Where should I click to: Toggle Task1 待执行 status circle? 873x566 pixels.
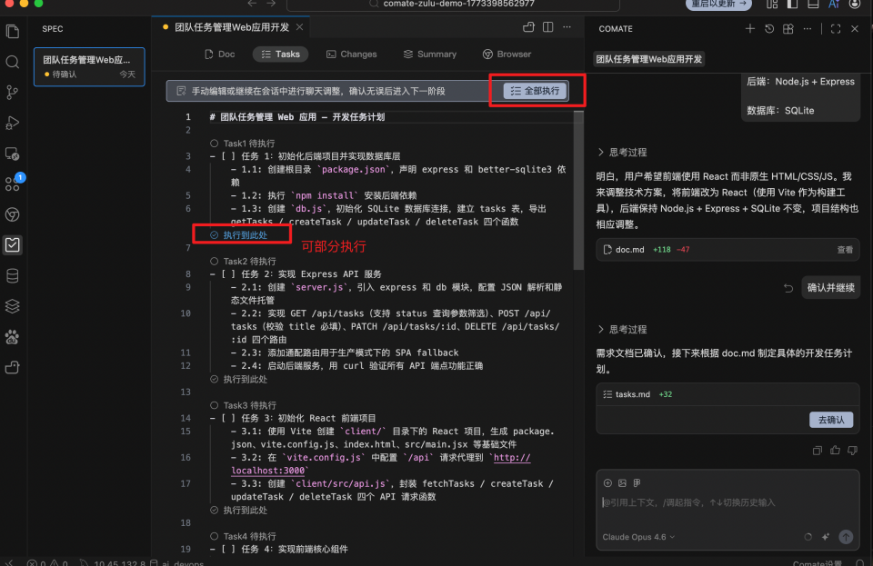click(x=214, y=143)
